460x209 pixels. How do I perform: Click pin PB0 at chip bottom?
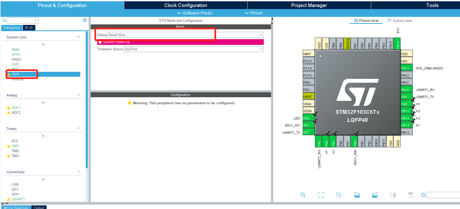tap(354, 142)
